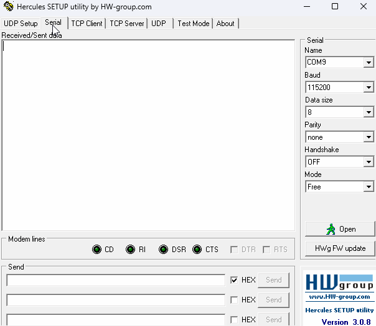
Task: Click the Hercules app icon in title bar
Action: click(x=8, y=7)
